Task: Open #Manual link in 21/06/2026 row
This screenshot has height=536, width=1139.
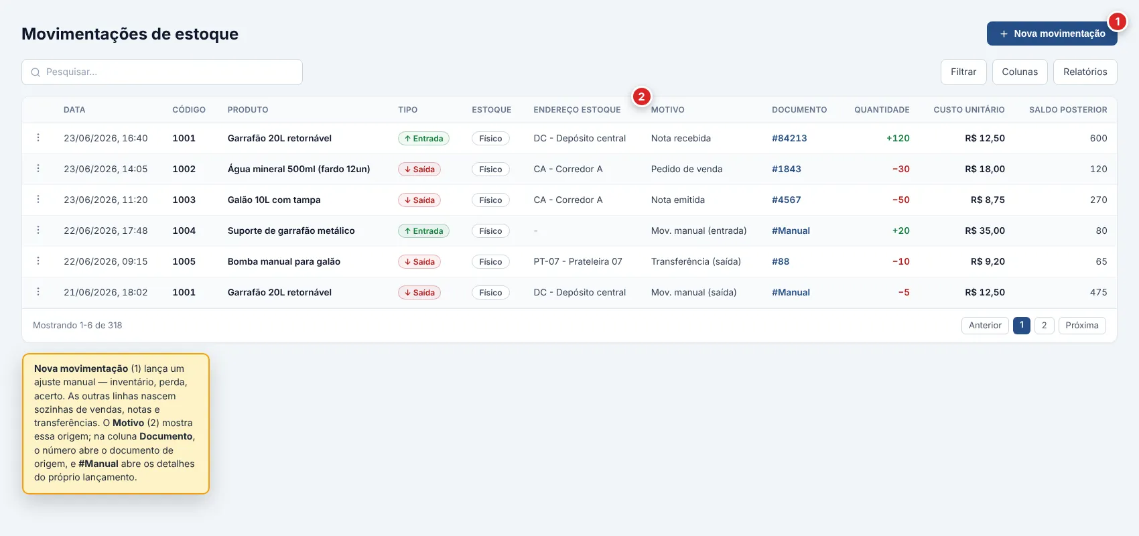Action: [x=791, y=292]
